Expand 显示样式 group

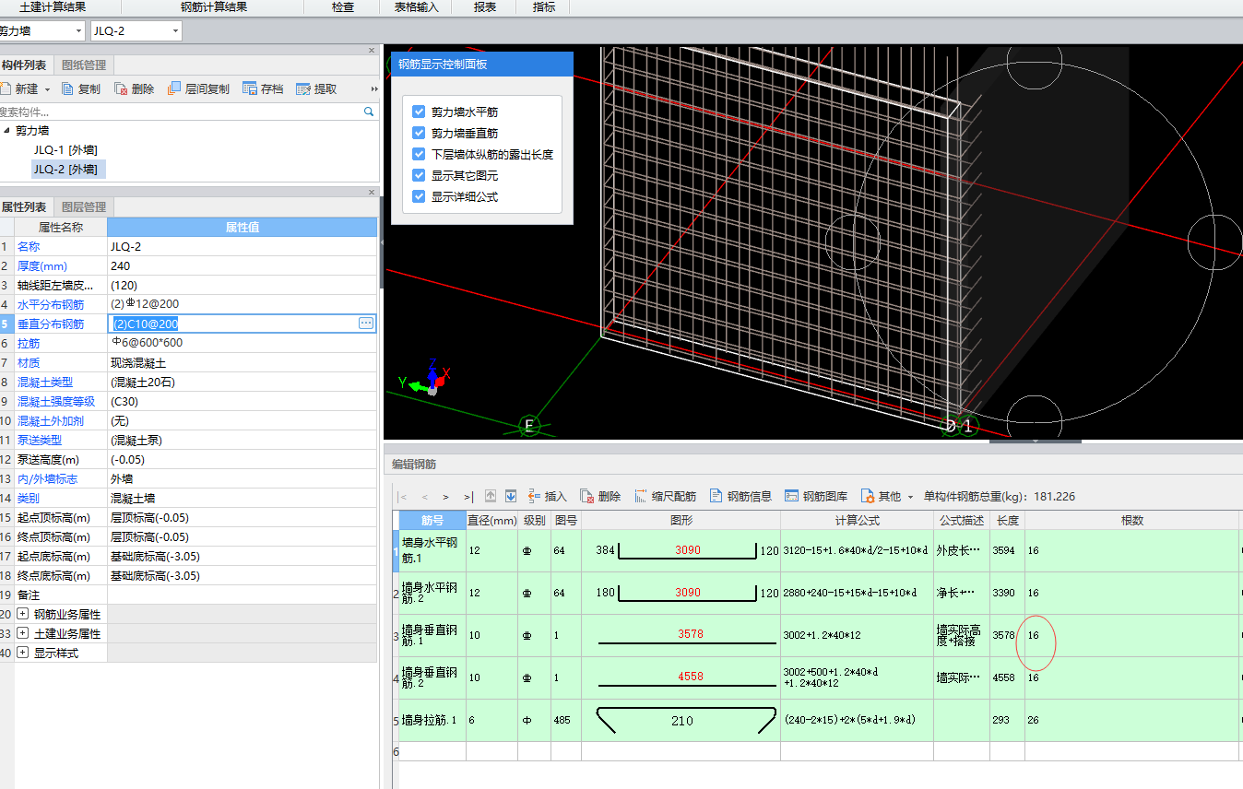pyautogui.click(x=23, y=653)
